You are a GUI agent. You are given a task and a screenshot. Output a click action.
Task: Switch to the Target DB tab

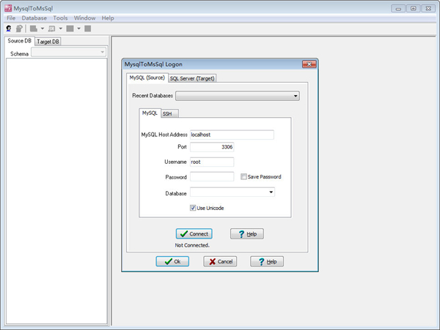click(48, 42)
